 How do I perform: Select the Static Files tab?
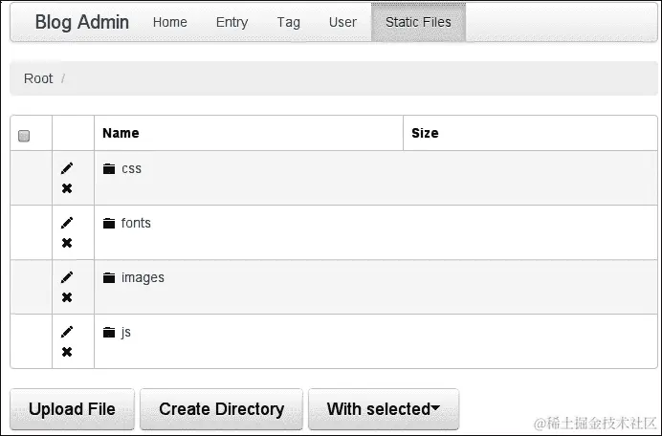418,22
